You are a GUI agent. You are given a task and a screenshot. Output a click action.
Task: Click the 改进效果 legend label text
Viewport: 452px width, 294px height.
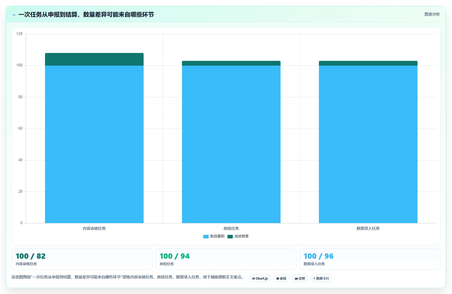pos(242,236)
